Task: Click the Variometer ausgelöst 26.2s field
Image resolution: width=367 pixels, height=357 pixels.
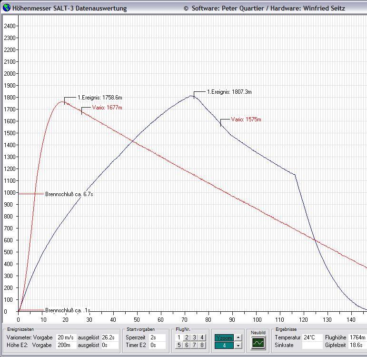Action: [109, 337]
